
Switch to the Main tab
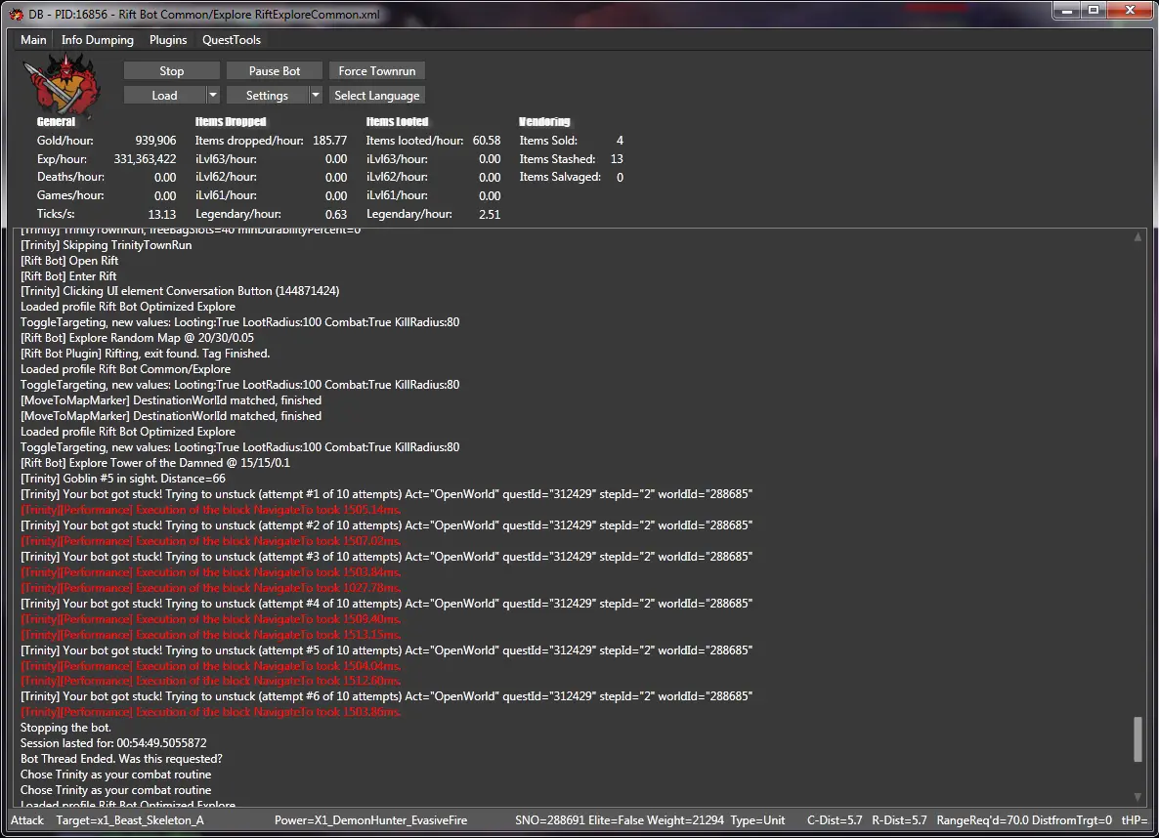coord(33,40)
